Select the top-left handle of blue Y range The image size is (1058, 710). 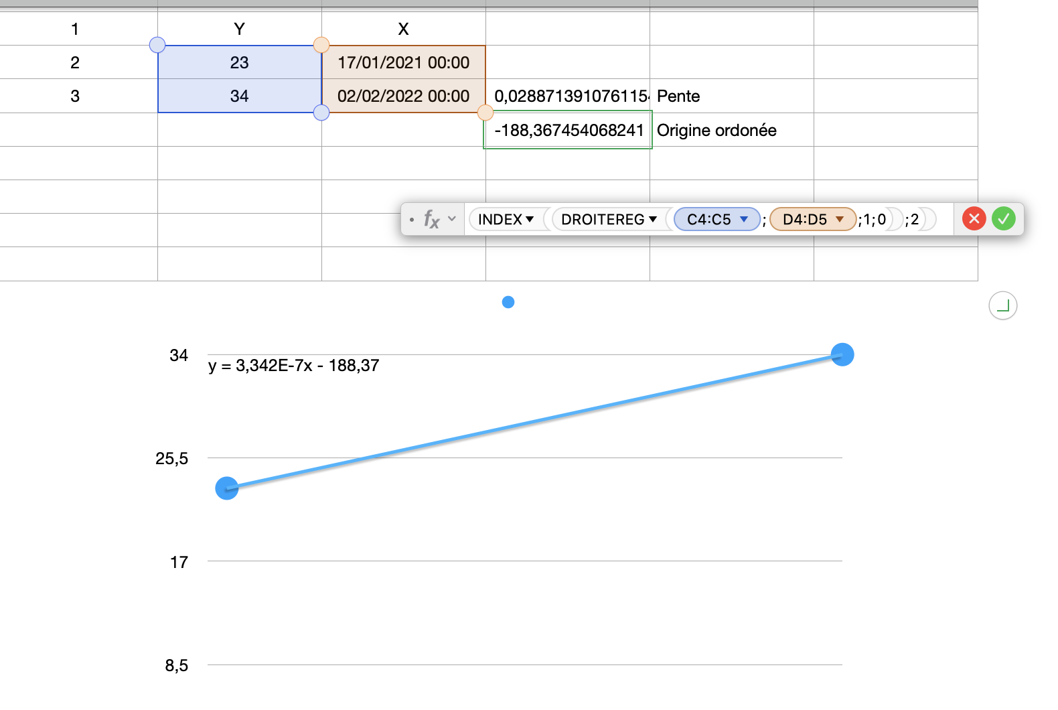click(157, 45)
